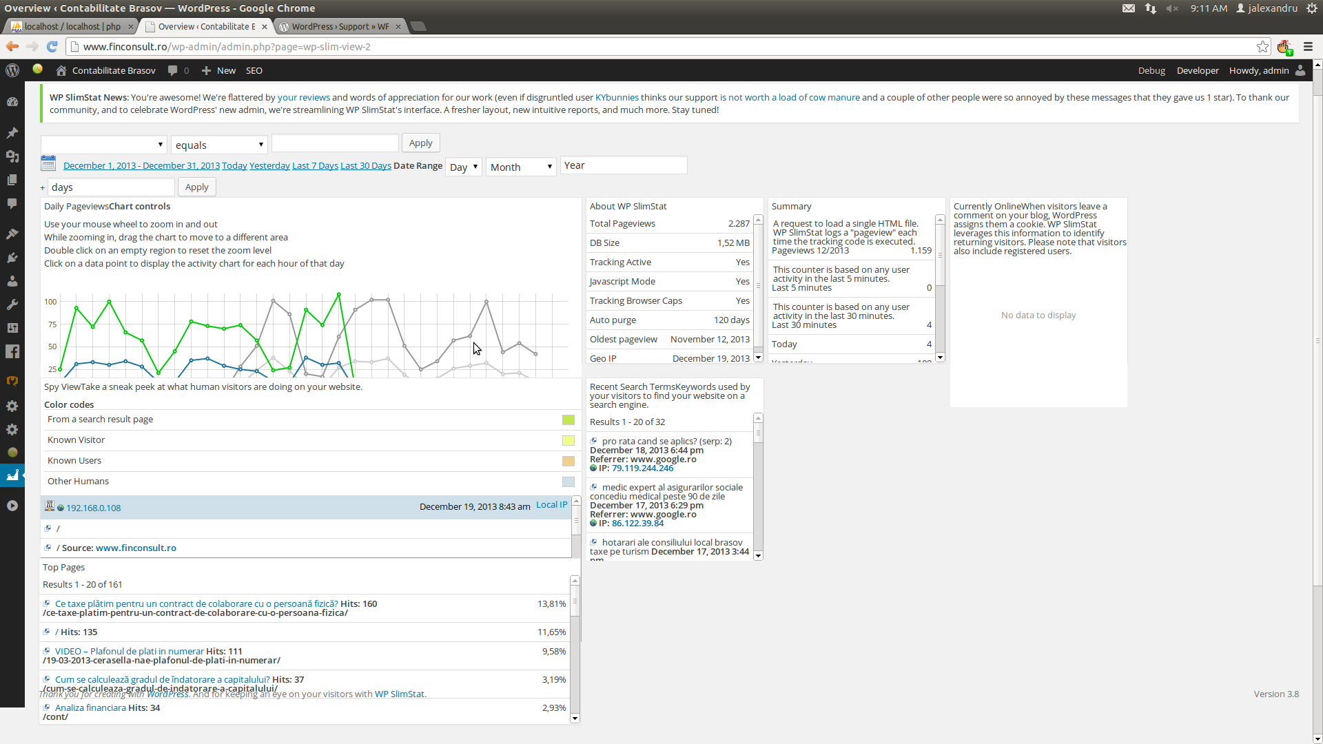1323x744 pixels.
Task: Open the SEO menu in the admin bar
Action: point(254,70)
